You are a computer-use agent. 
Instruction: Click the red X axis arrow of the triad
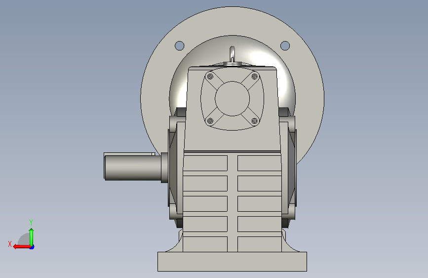click(x=22, y=246)
